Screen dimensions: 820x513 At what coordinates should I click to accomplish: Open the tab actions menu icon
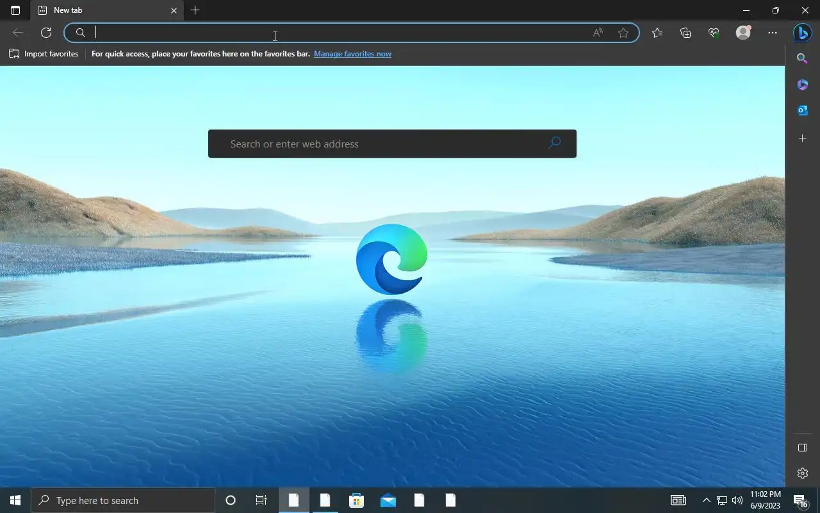(x=15, y=10)
